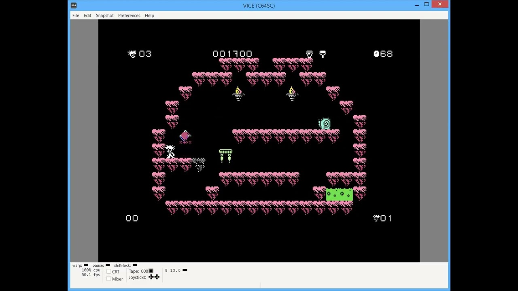Click the drive track 13.0 readout
Image resolution: width=518 pixels, height=291 pixels.
175,270
